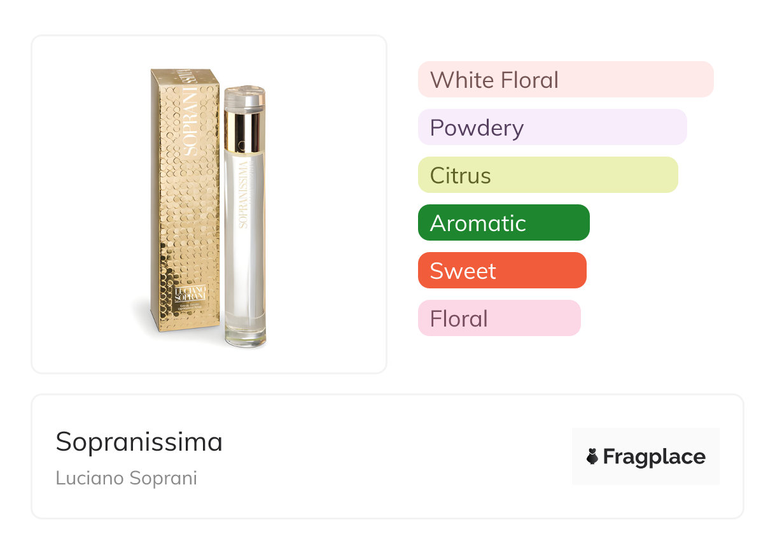Click the gold collar on the bottle
This screenshot has width=775, height=550.
coord(242,130)
